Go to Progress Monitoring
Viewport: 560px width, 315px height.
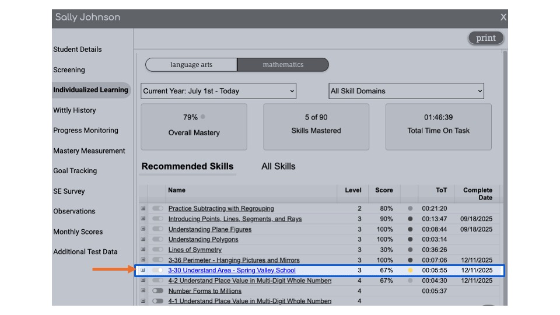coord(86,130)
